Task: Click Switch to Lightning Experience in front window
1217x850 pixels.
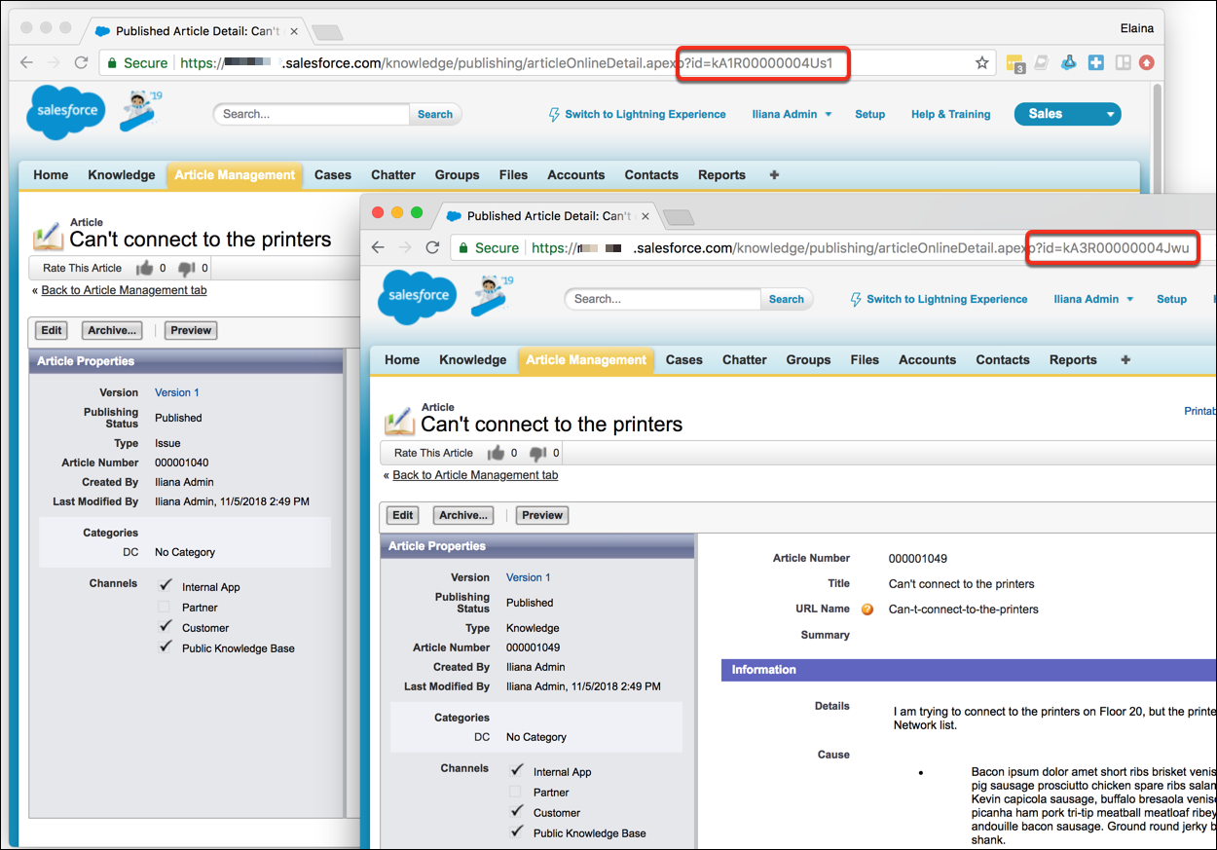Action: (939, 299)
